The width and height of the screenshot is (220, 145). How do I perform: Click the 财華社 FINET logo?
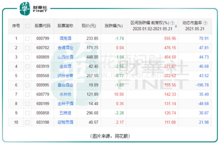(x=33, y=9)
